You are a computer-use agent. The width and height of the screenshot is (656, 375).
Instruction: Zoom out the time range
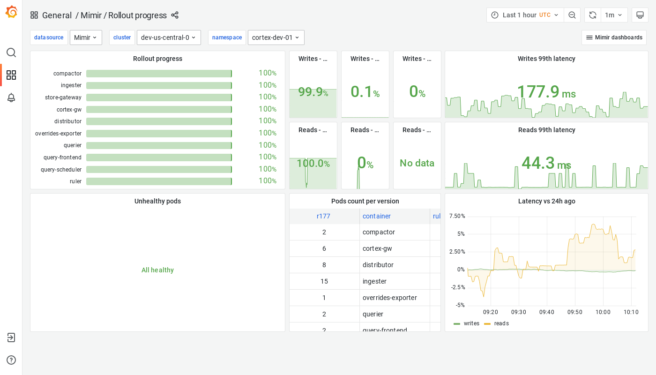(572, 15)
